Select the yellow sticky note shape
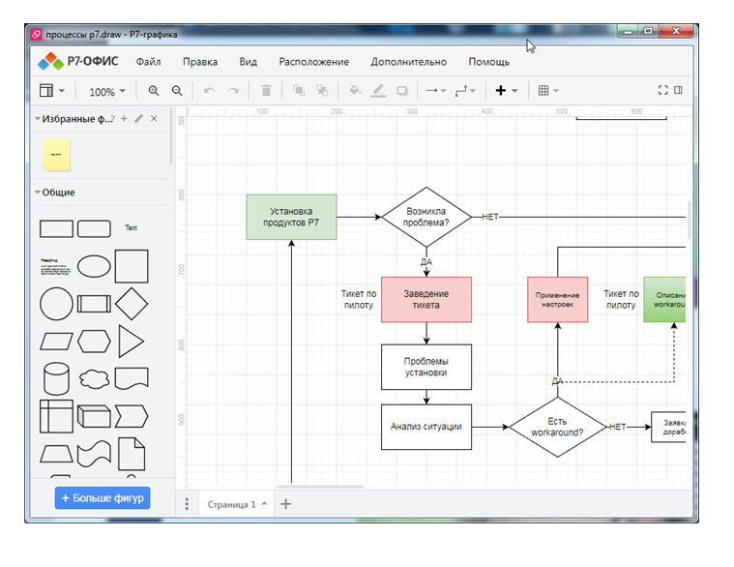The height and width of the screenshot is (567, 734). point(57,155)
